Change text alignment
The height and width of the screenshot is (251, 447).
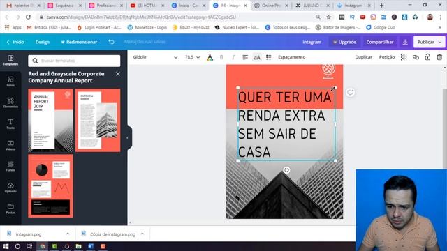pos(245,57)
